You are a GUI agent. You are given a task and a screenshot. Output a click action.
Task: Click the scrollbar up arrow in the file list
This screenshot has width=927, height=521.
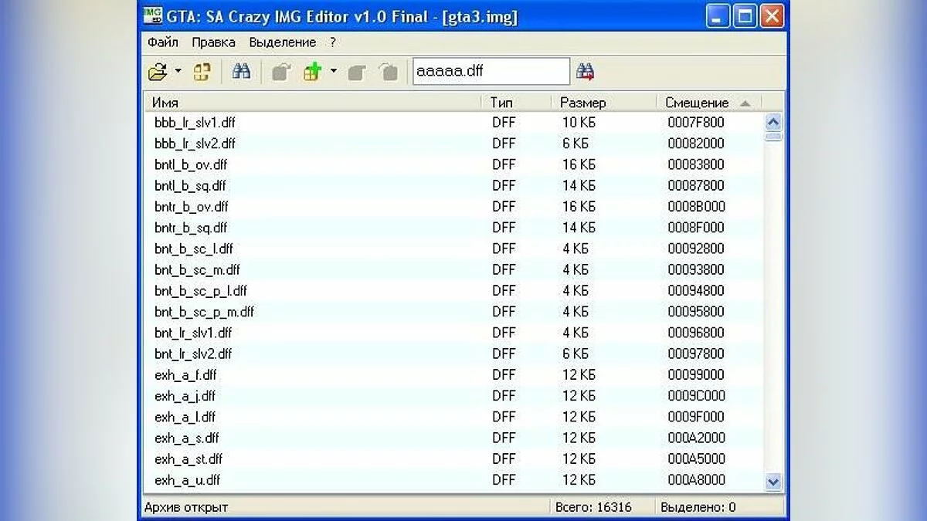pos(773,122)
